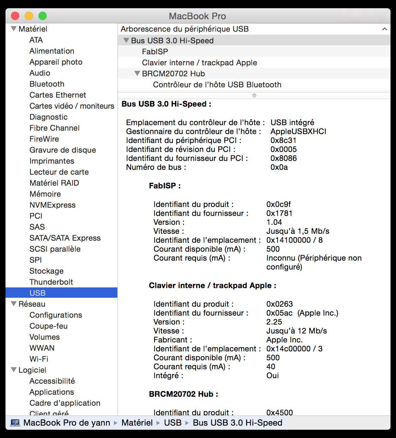Click USB in the bottom path bar

(x=173, y=423)
